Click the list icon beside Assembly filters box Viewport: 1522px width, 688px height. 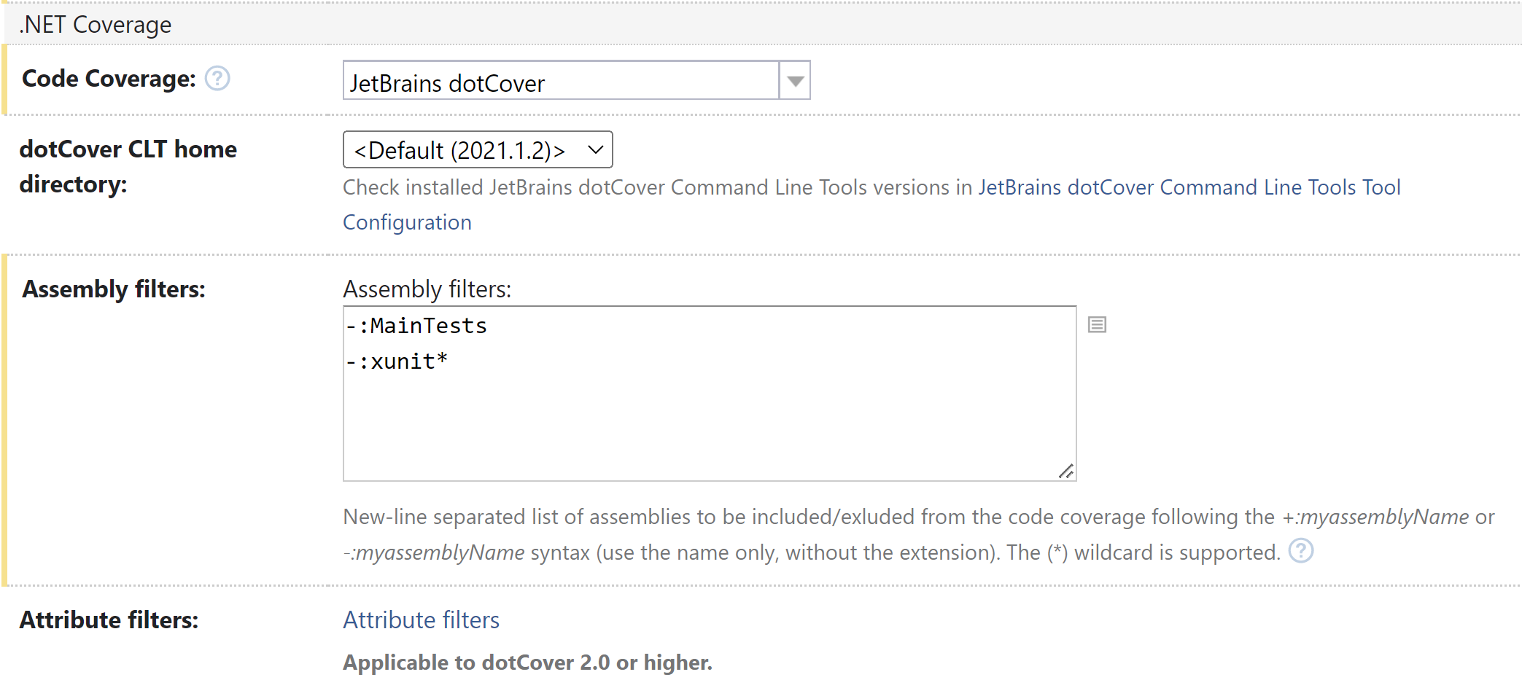1095,325
